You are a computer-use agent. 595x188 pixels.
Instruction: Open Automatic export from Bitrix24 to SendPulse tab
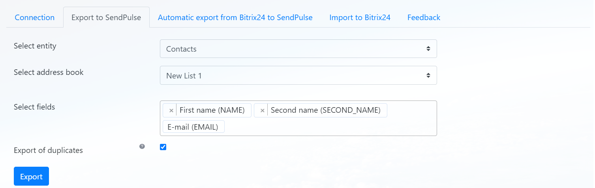tap(235, 17)
